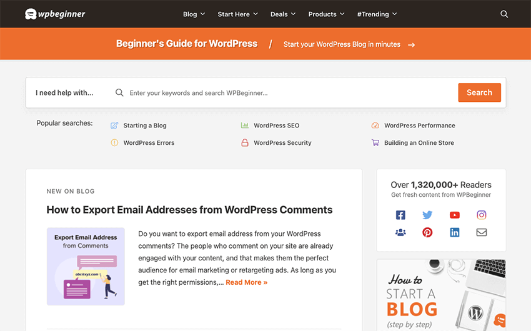Open the #Trending menu item
This screenshot has width=531, height=331.
[x=373, y=14]
